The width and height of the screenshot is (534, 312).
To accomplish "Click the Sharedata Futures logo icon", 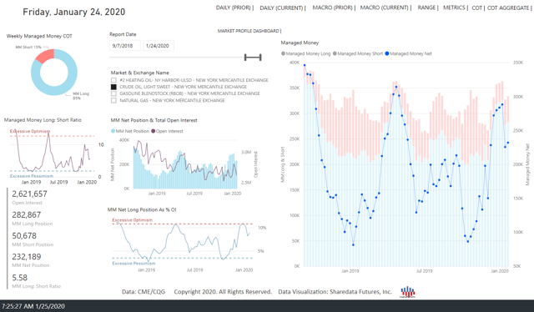I will click(408, 292).
